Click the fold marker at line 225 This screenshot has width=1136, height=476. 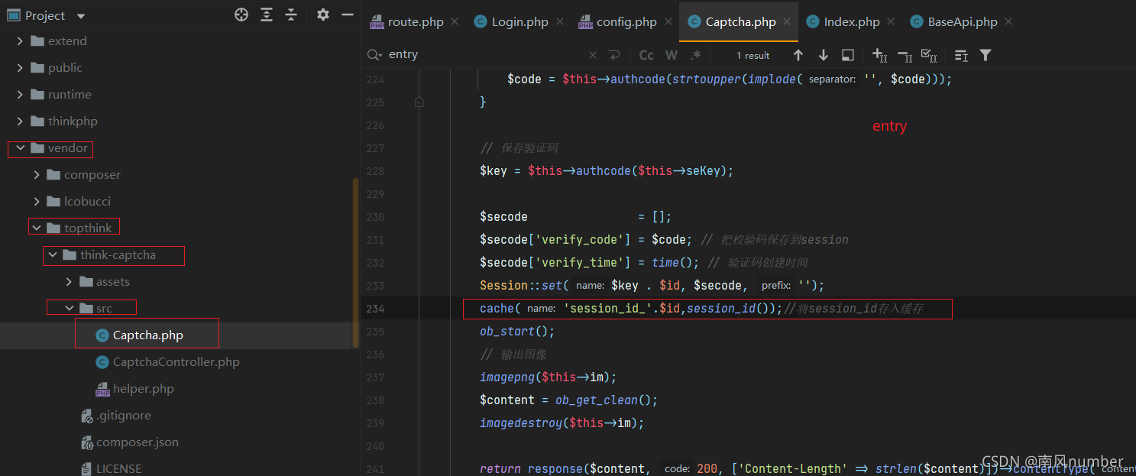pos(419,102)
